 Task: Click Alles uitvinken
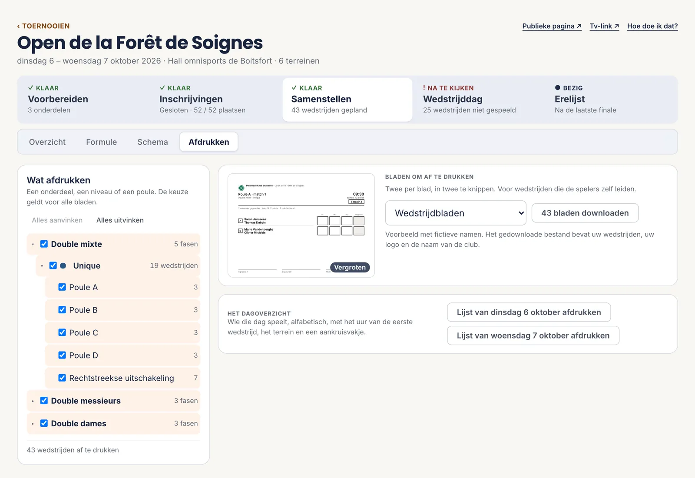(x=120, y=220)
